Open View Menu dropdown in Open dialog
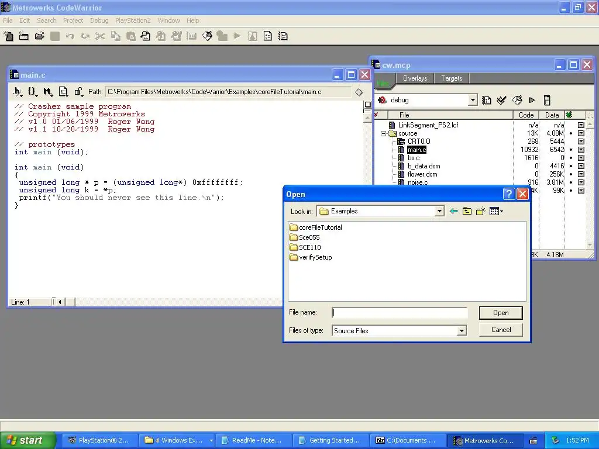This screenshot has width=599, height=449. click(496, 211)
